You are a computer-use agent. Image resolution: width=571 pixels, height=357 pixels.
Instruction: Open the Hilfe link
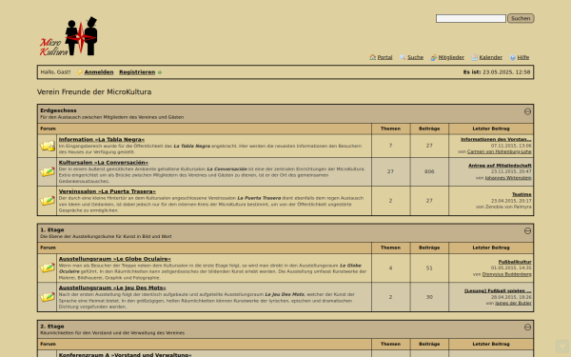point(522,57)
